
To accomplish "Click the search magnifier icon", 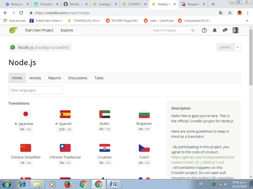I will pyautogui.click(x=193, y=30).
